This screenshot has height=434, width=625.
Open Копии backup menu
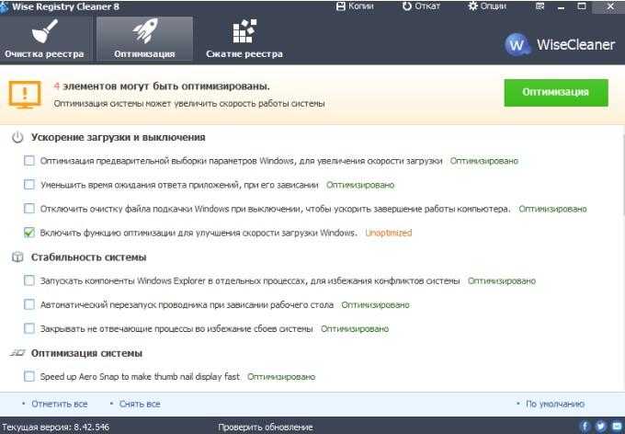[355, 6]
